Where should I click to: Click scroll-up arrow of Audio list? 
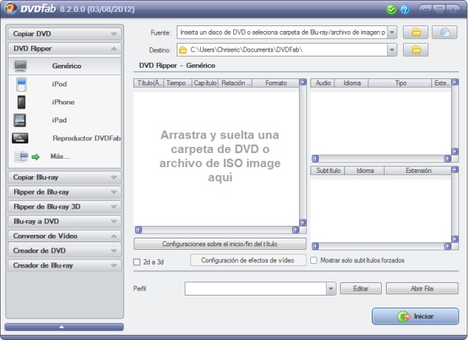455,82
